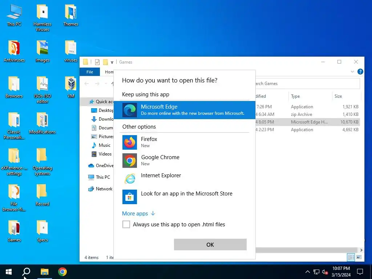This screenshot has height=279, width=372.
Task: Select Harmless Viruses desktop folder
Action: point(43,18)
